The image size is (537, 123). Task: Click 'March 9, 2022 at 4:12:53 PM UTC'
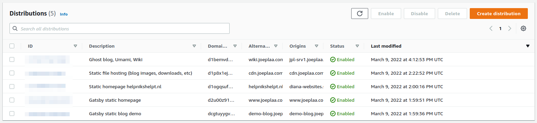407,59
